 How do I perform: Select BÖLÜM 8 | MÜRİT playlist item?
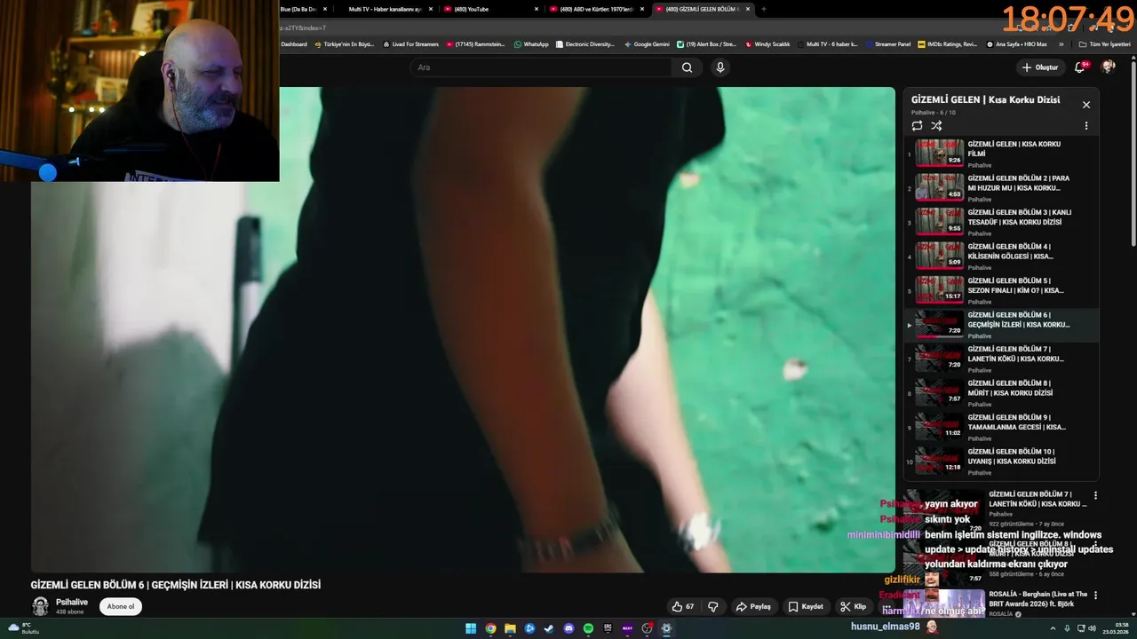pos(1001,393)
